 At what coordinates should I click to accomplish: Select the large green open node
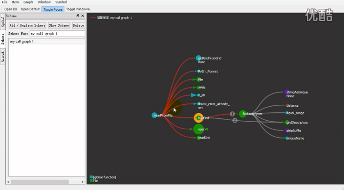(199, 129)
